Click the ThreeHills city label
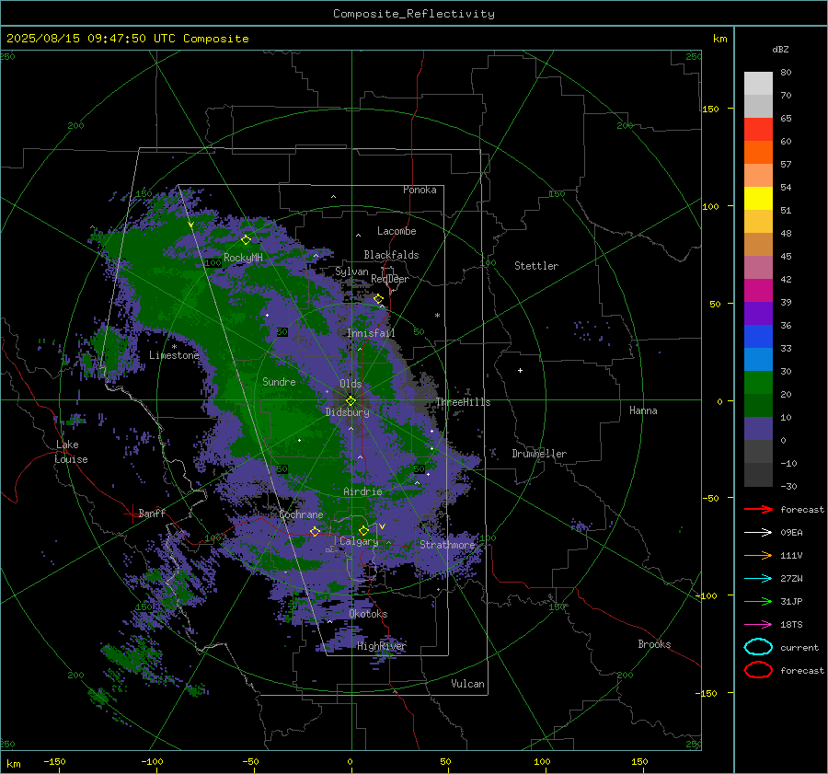 463,402
